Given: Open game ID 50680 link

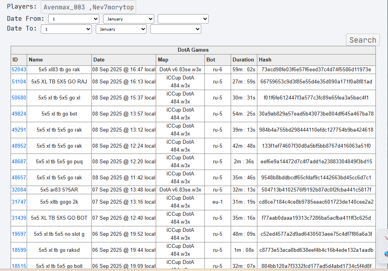Looking at the screenshot, I should (19, 98).
